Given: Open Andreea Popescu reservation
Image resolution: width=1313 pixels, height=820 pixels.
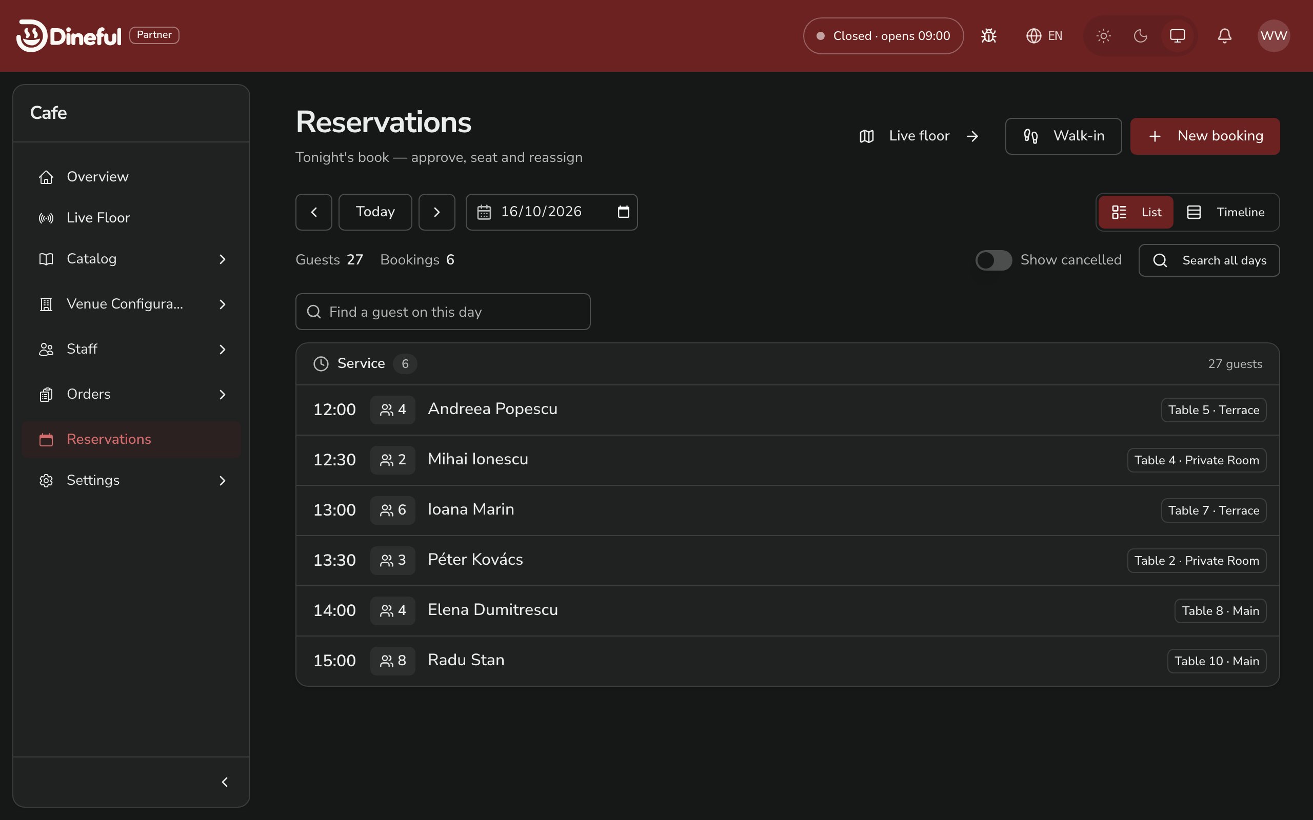Looking at the screenshot, I should pos(787,409).
